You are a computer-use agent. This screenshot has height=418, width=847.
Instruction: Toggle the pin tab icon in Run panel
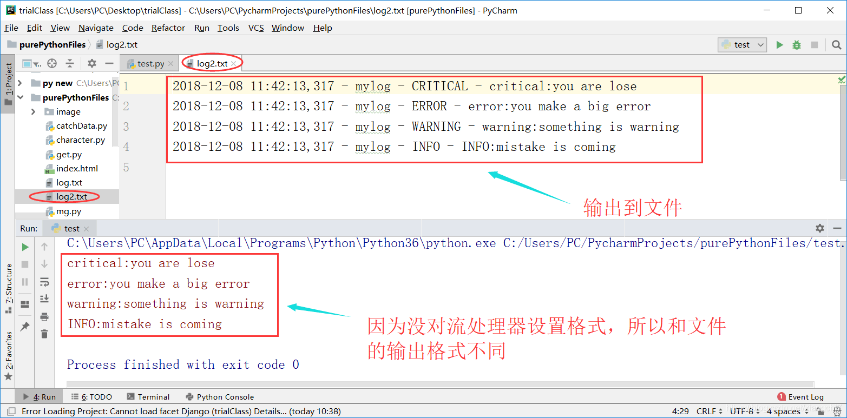25,327
